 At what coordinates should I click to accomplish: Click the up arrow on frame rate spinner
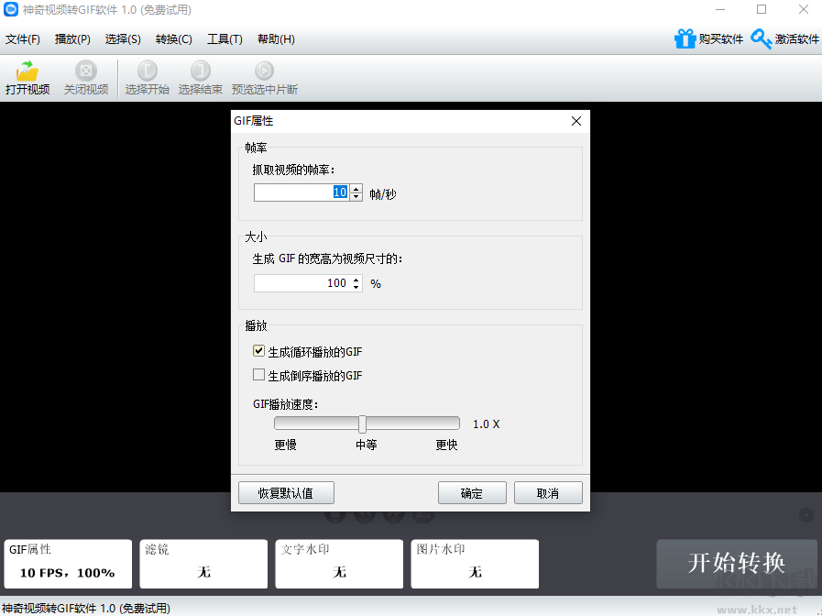point(356,188)
